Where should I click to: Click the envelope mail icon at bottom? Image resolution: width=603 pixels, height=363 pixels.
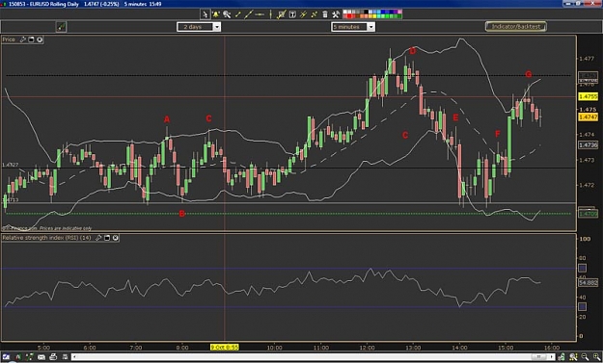[41, 357]
